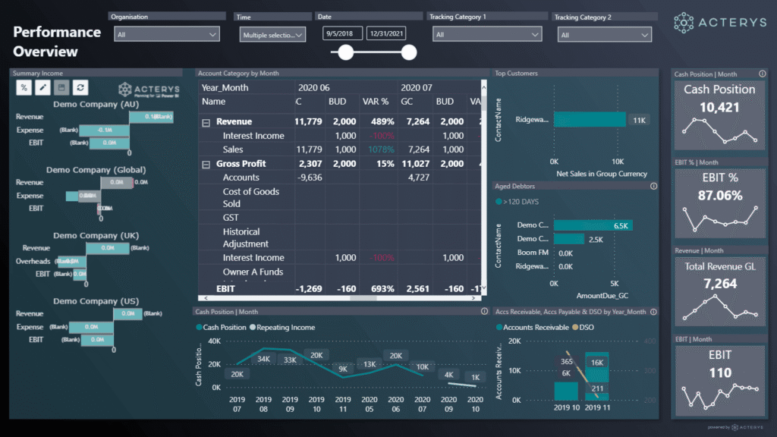777x437 pixels.
Task: Click the right date slider handle
Action: [x=409, y=52]
